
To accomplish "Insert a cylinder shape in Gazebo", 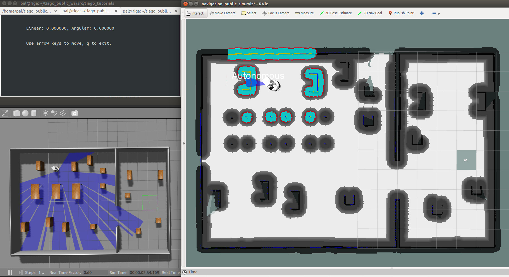I will point(34,113).
